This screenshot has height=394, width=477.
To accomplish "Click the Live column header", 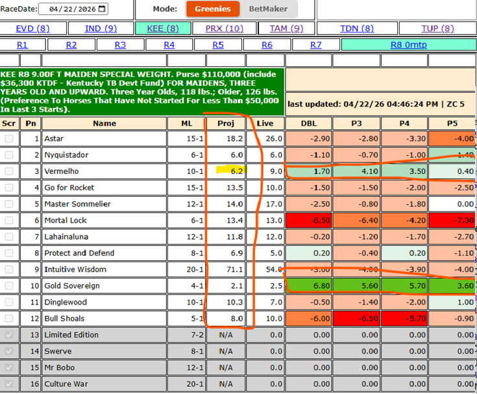I will coord(265,123).
